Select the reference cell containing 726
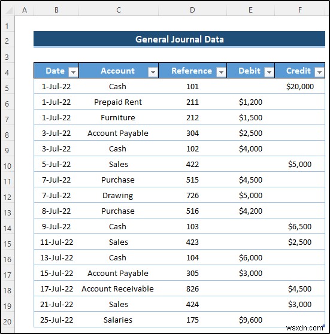Viewport: 330px width, 334px height. [x=192, y=195]
